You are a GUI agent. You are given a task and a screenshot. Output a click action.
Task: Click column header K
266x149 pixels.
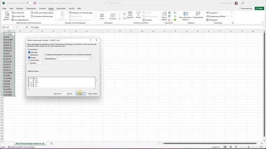(120, 31)
